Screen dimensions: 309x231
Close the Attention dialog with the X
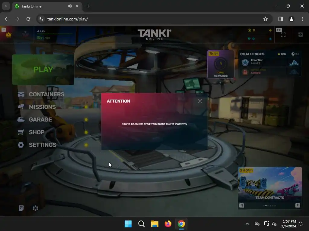click(200, 101)
